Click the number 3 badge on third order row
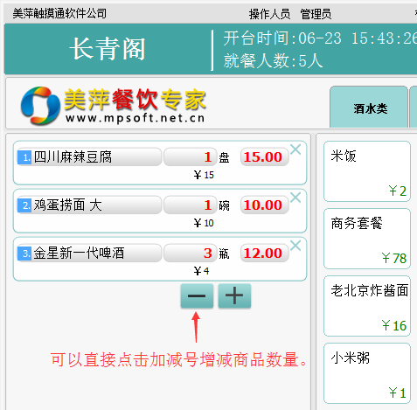The width and height of the screenshot is (417, 410). (24, 254)
